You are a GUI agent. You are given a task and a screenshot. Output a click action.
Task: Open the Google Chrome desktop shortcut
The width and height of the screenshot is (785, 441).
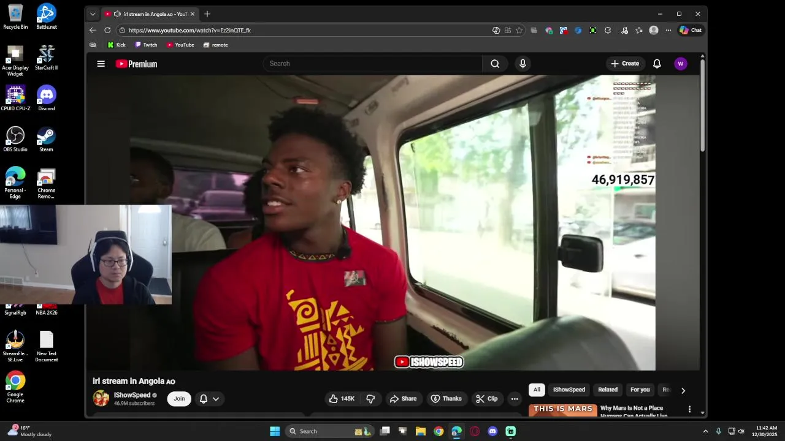point(15,387)
